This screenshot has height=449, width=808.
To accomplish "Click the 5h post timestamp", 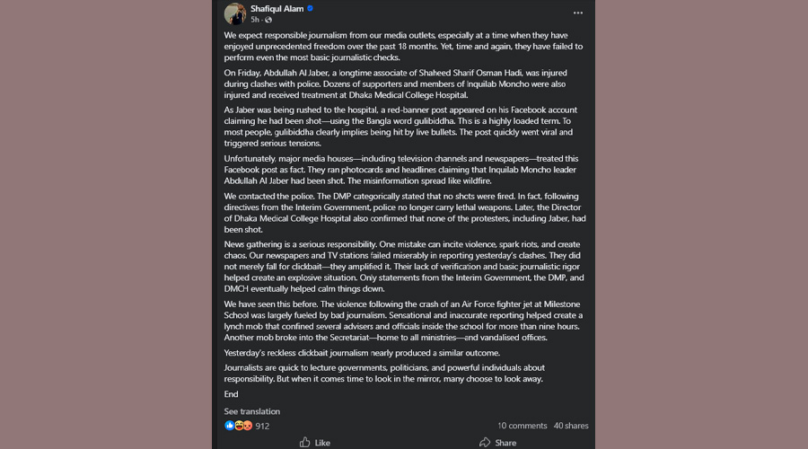I will tap(255, 20).
